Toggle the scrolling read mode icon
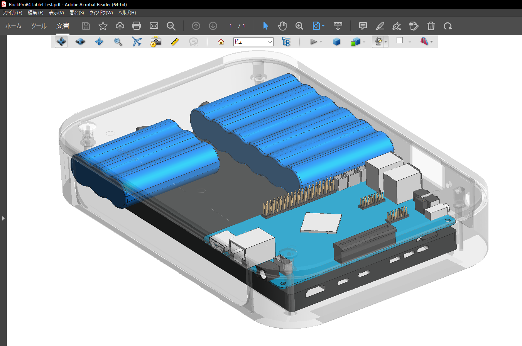This screenshot has width=522, height=346. (x=338, y=26)
